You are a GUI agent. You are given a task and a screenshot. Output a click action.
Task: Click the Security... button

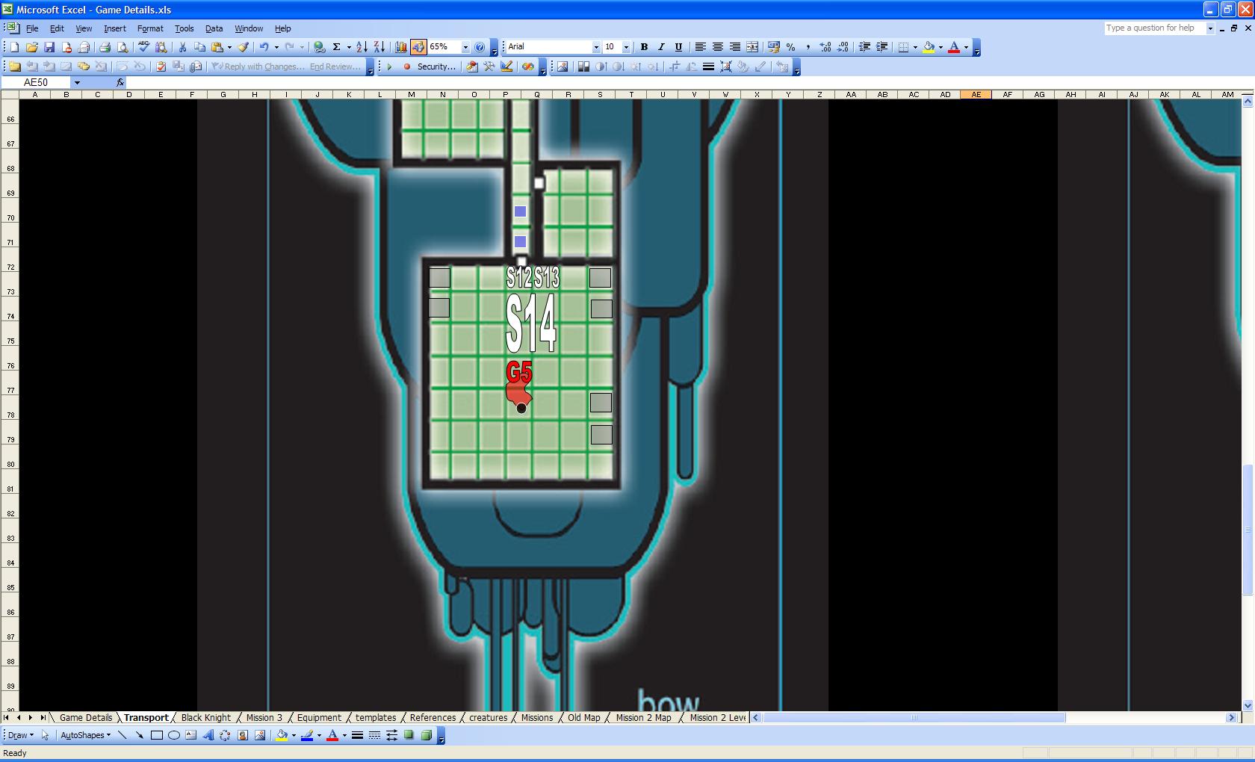[x=436, y=66]
